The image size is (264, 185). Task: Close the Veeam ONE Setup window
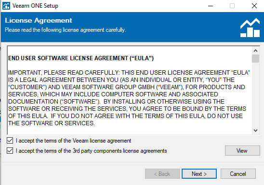point(254,6)
